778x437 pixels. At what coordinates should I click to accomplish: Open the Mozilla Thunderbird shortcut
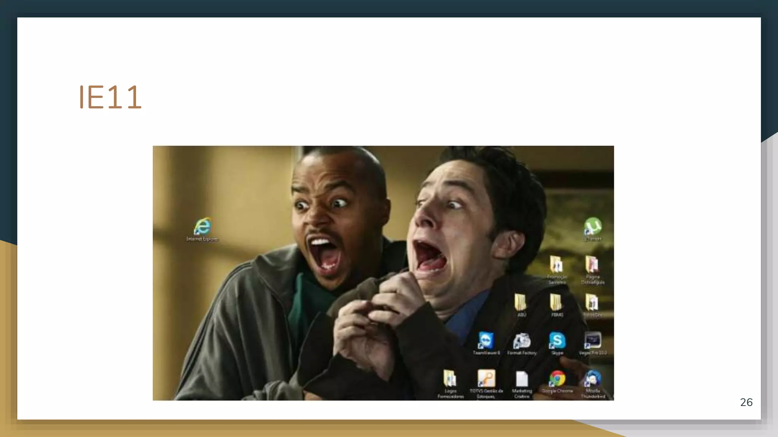click(x=593, y=379)
